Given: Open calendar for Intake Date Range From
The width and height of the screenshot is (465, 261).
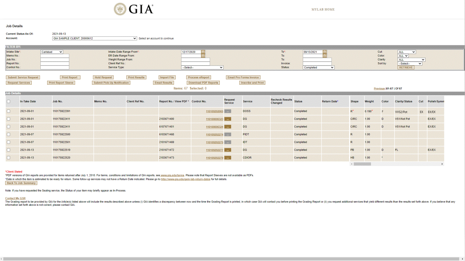Looking at the screenshot, I should [x=203, y=52].
